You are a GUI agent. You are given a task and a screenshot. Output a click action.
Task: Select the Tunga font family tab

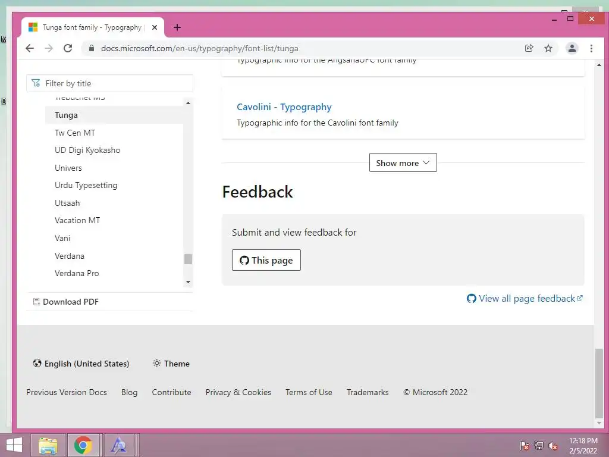click(x=92, y=27)
